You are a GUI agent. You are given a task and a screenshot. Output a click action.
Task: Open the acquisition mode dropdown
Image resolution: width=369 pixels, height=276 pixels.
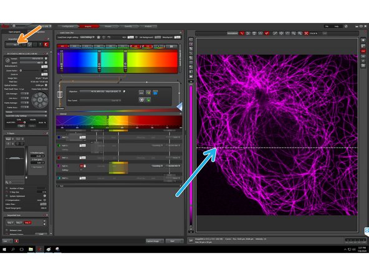click(13, 44)
